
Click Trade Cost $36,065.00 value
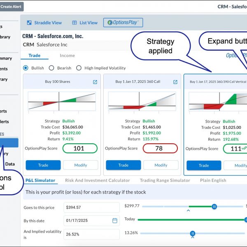coord(72,127)
